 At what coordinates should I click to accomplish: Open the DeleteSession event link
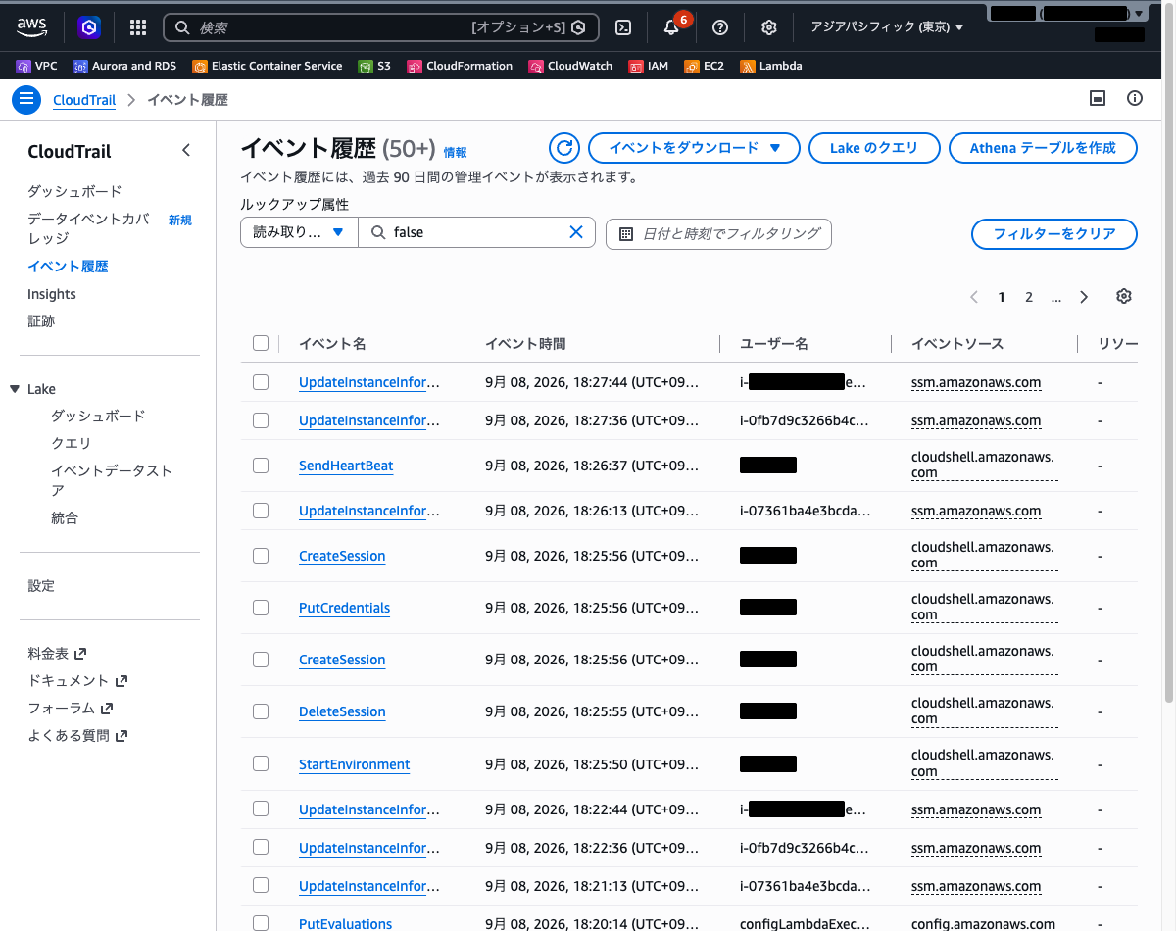[x=342, y=711]
